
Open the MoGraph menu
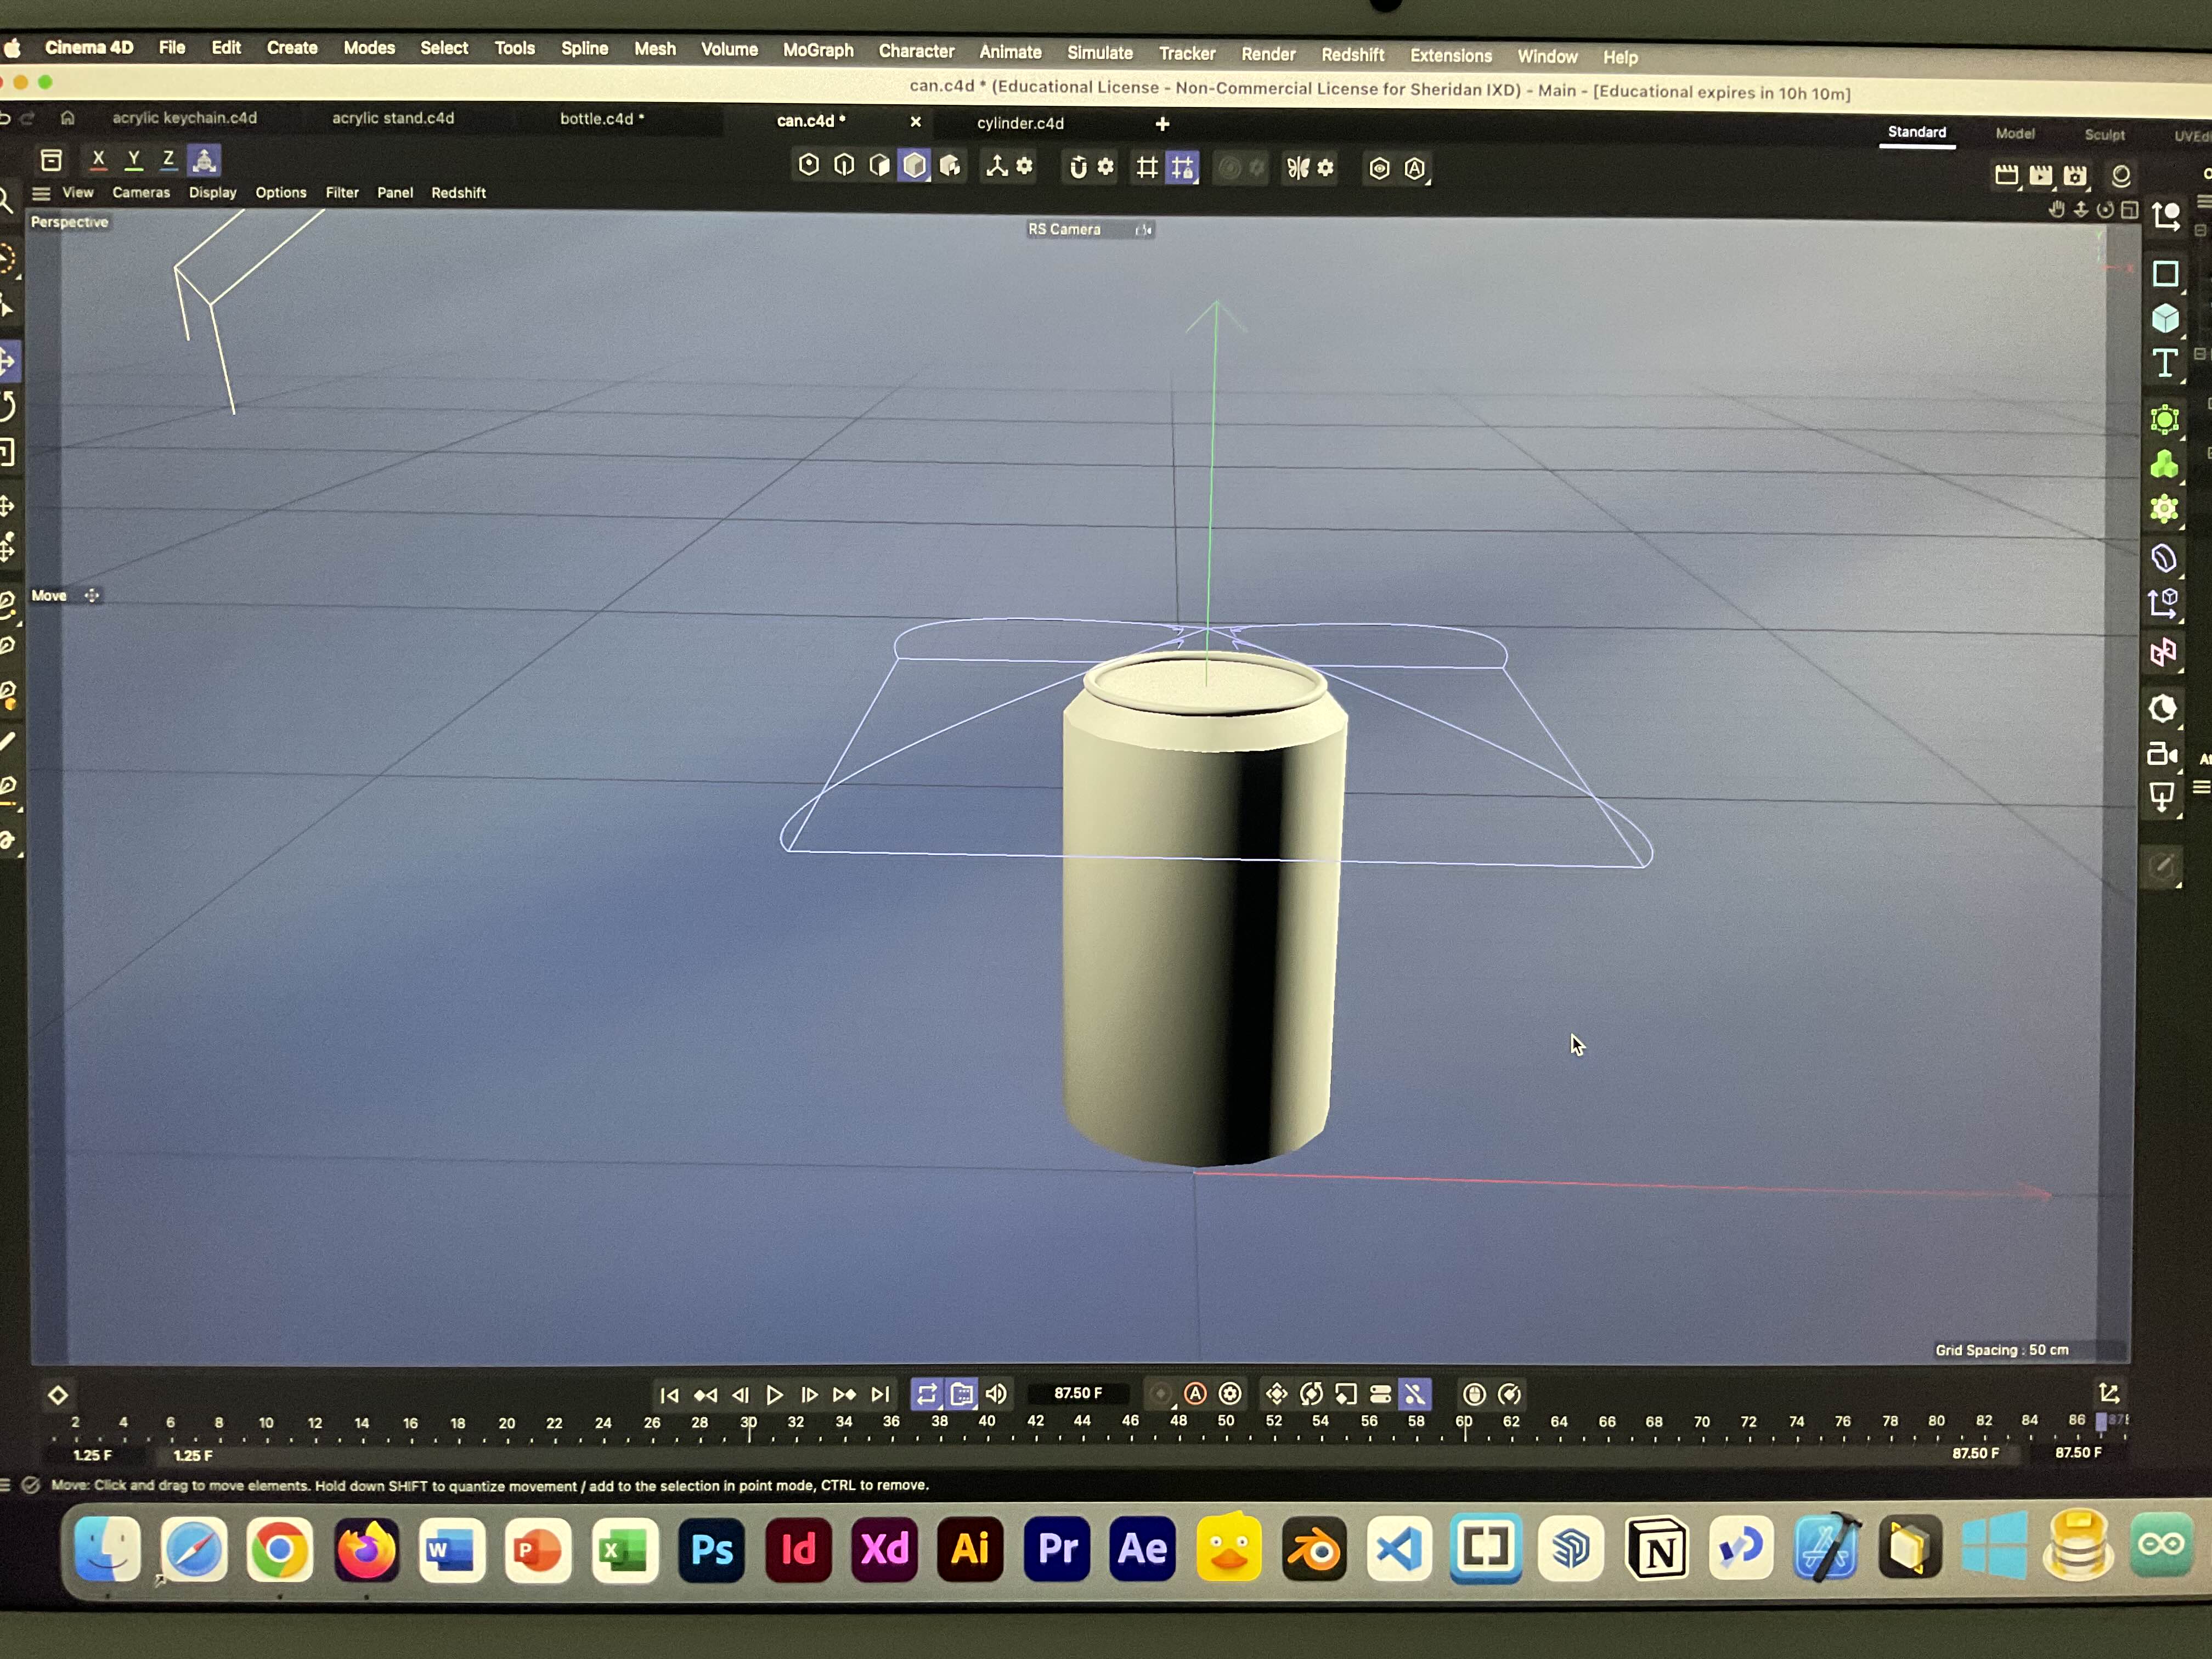point(817,50)
